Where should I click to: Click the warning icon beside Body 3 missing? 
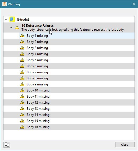coord(22,48)
